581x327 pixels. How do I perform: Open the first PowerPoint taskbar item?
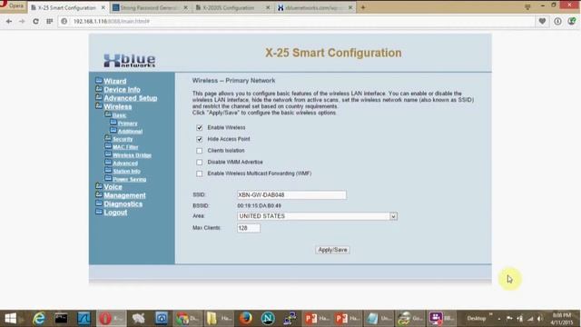[317, 319]
